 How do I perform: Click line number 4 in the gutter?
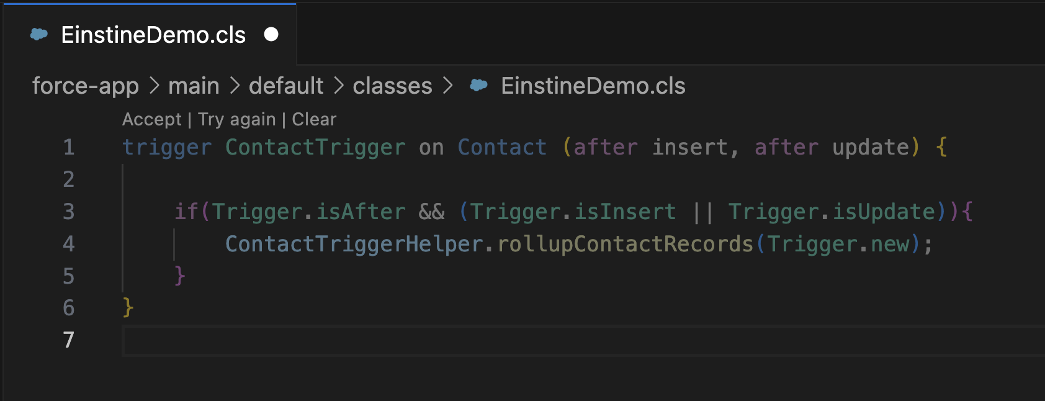click(68, 244)
